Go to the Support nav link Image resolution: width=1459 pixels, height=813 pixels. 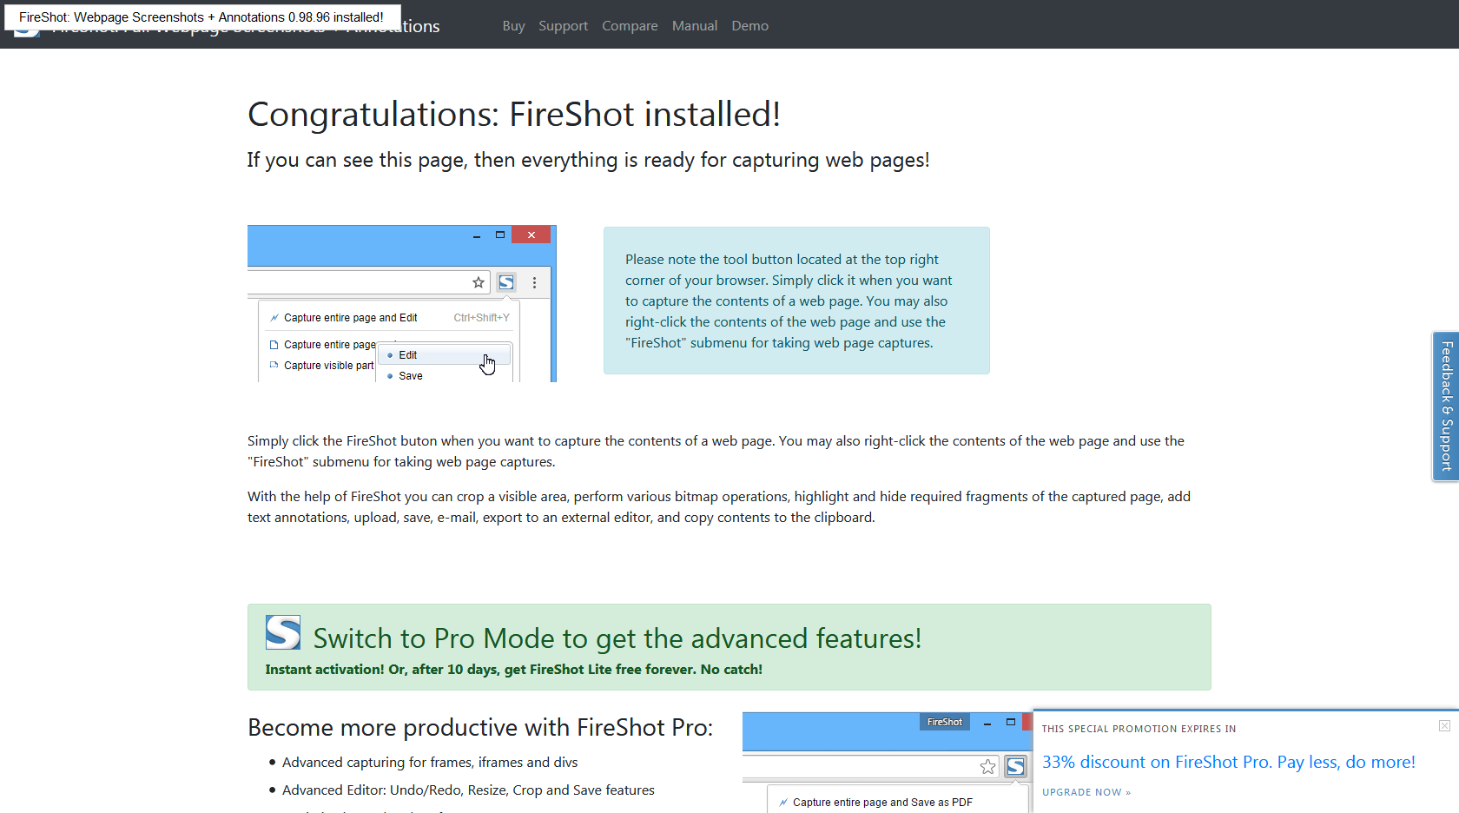tap(563, 26)
